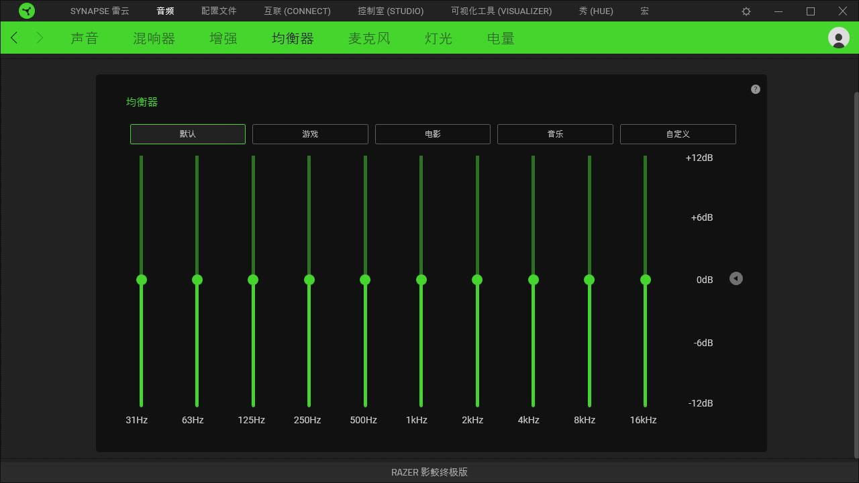859x483 pixels.
Task: Click the -12dB label
Action: pyautogui.click(x=701, y=403)
